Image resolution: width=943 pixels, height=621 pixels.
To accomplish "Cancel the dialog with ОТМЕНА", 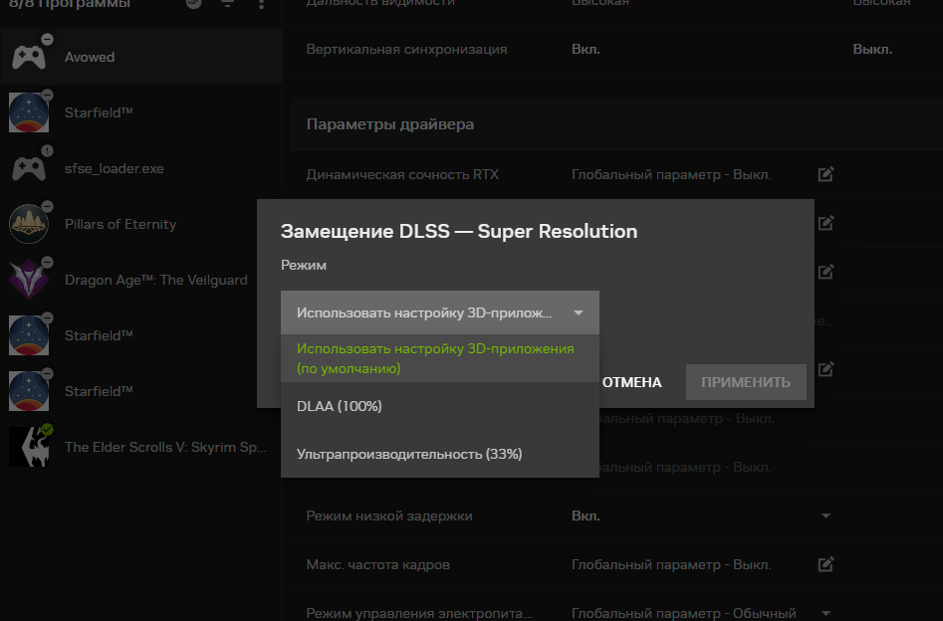I will (x=631, y=382).
